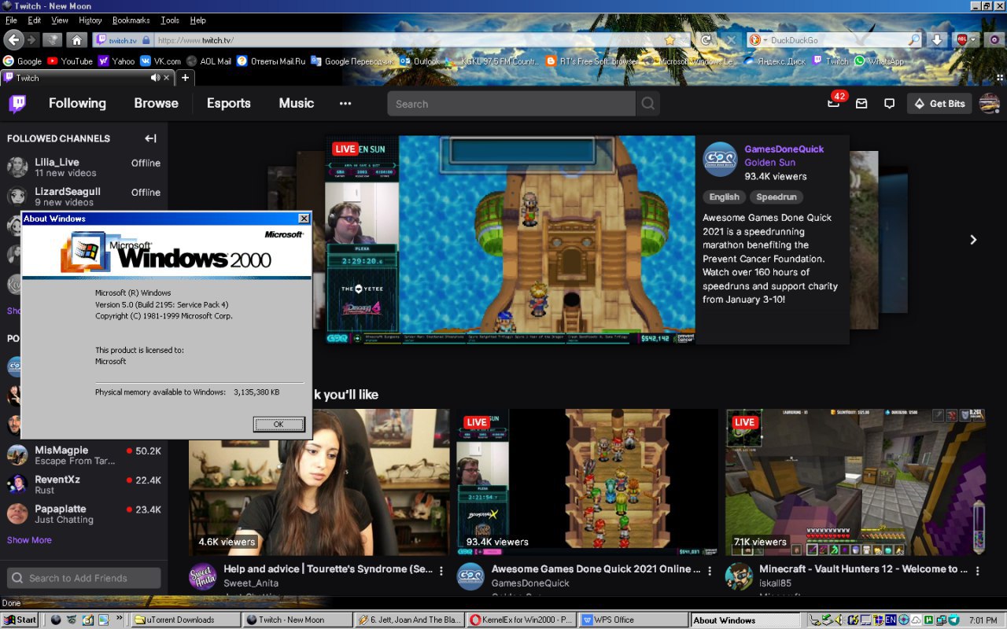
Task: Click the Search to Add Friends field
Action: (x=84, y=578)
